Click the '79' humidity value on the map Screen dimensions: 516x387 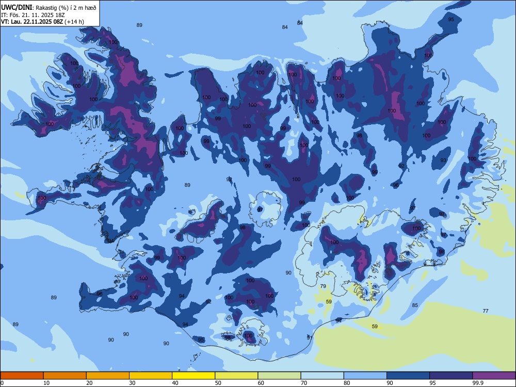pos(323,286)
